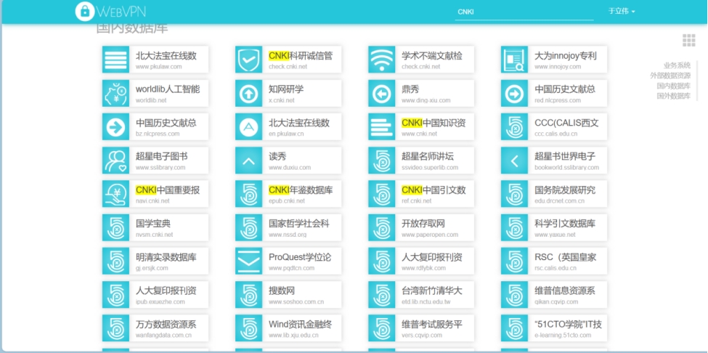
Task: Open 科学引文数据库 link
Action: point(554,227)
